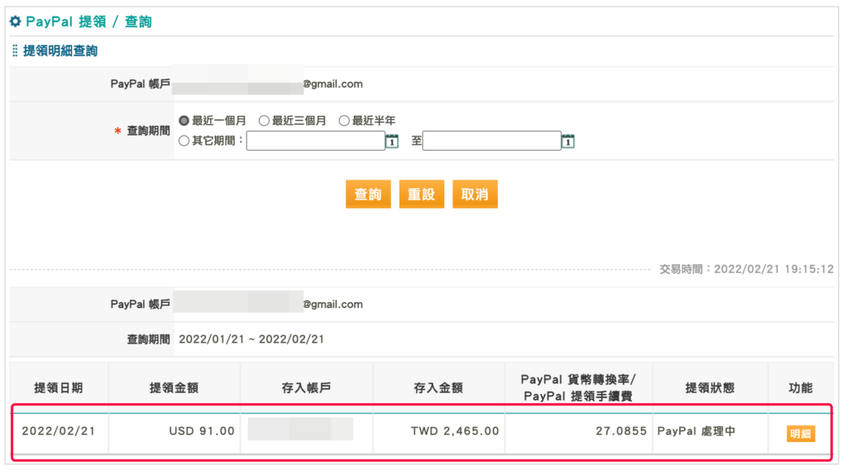Image resolution: width=847 pixels, height=470 pixels.
Task: Click the 2022/01/21 ~ 2022/02/21 query period text
Action: click(x=251, y=339)
